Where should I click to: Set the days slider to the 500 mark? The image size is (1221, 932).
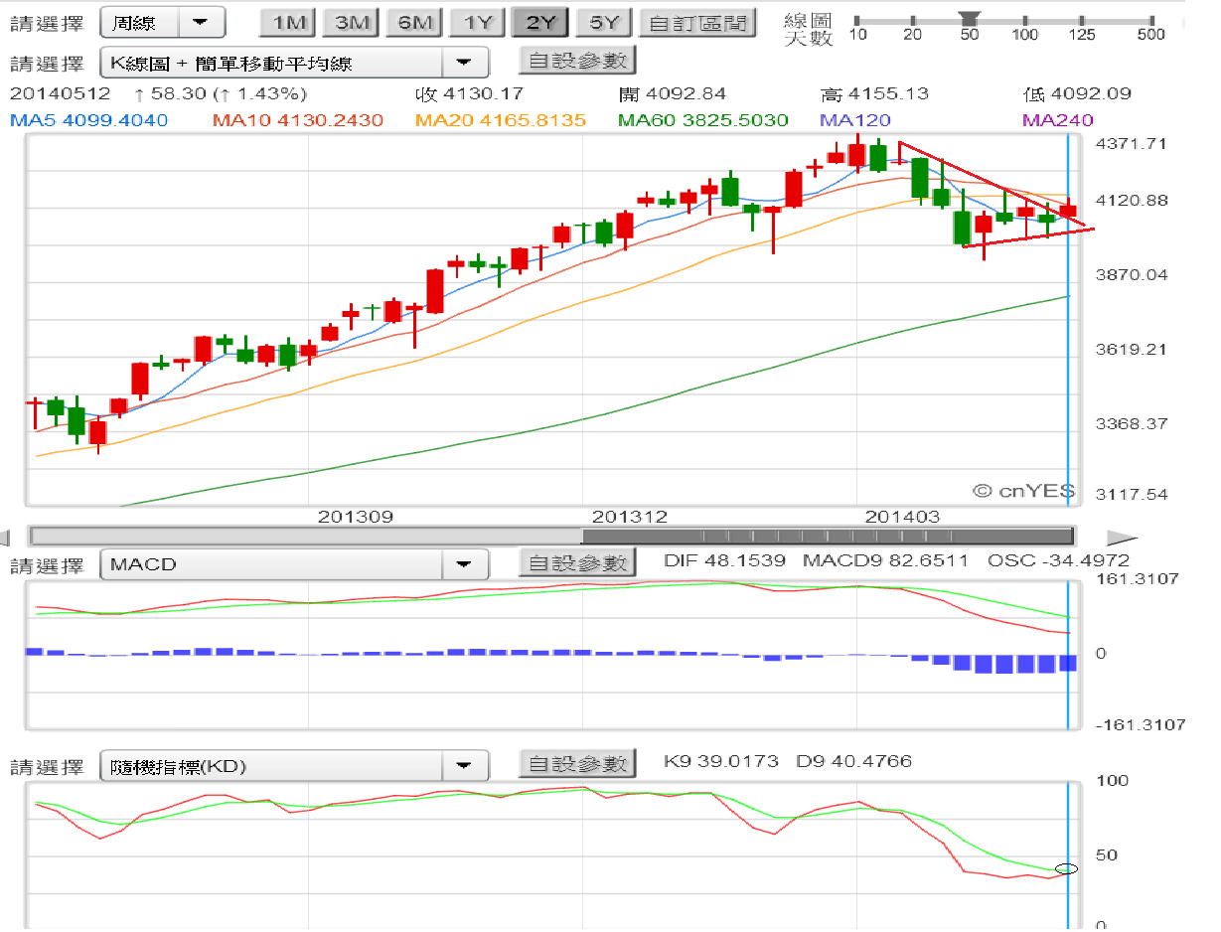point(1150,20)
